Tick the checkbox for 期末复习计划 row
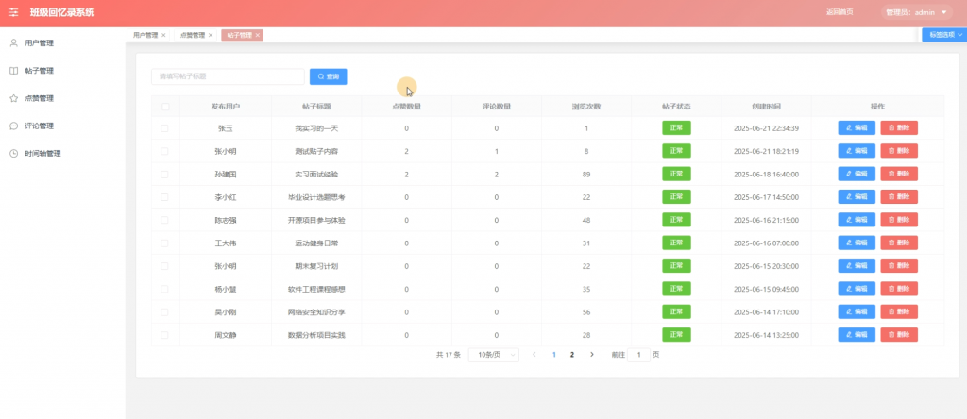Screen dimensions: 967x419 (164, 266)
